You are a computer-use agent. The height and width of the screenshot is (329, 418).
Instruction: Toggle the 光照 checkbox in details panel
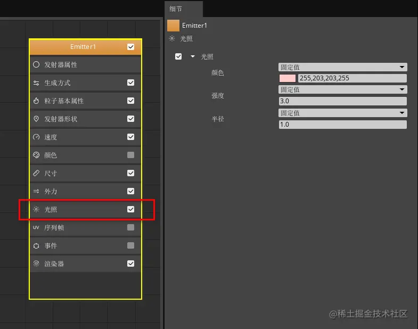coord(178,56)
